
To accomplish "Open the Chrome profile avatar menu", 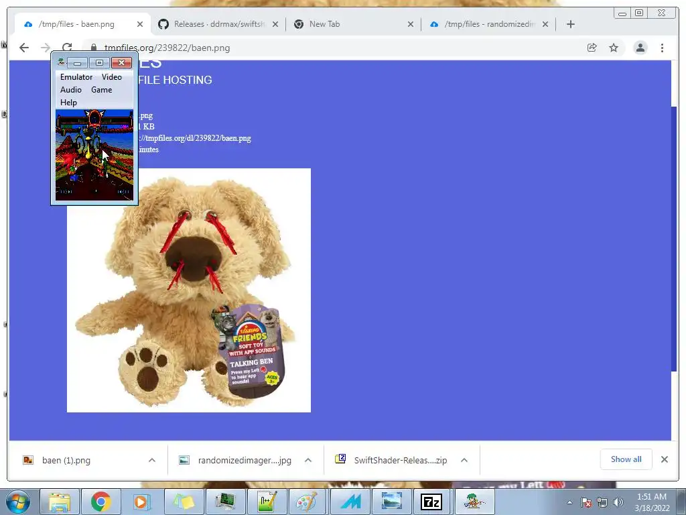I will 640,48.
